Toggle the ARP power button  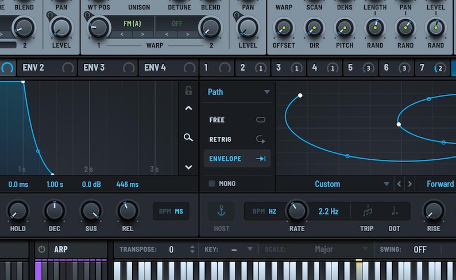point(41,249)
